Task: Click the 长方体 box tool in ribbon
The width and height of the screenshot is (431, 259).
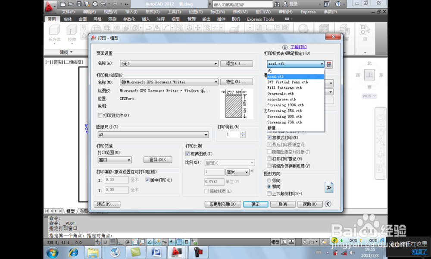Action: pos(54,33)
